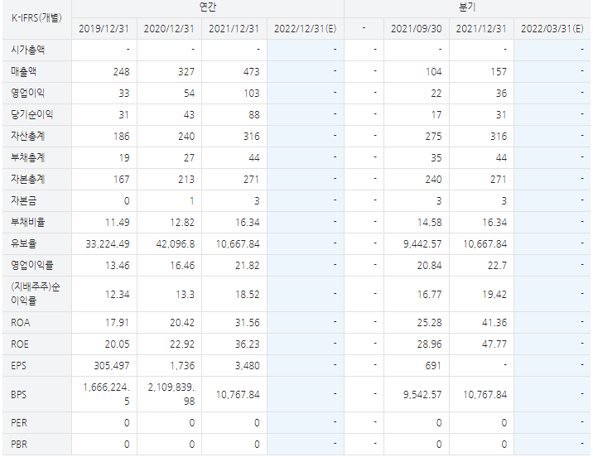Image resolution: width=593 pixels, height=457 pixels.
Task: Click the EPS value 691
Action: 433,366
